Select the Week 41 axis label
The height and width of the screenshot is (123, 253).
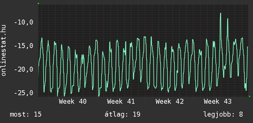point(121,101)
